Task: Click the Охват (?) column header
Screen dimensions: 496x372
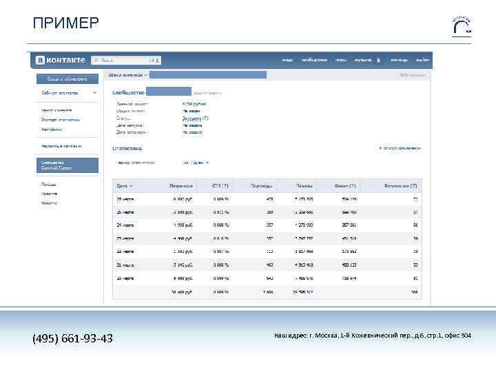Action: pyautogui.click(x=345, y=186)
